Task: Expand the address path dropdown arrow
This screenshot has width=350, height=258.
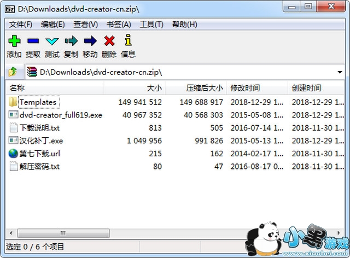Action: click(340, 72)
